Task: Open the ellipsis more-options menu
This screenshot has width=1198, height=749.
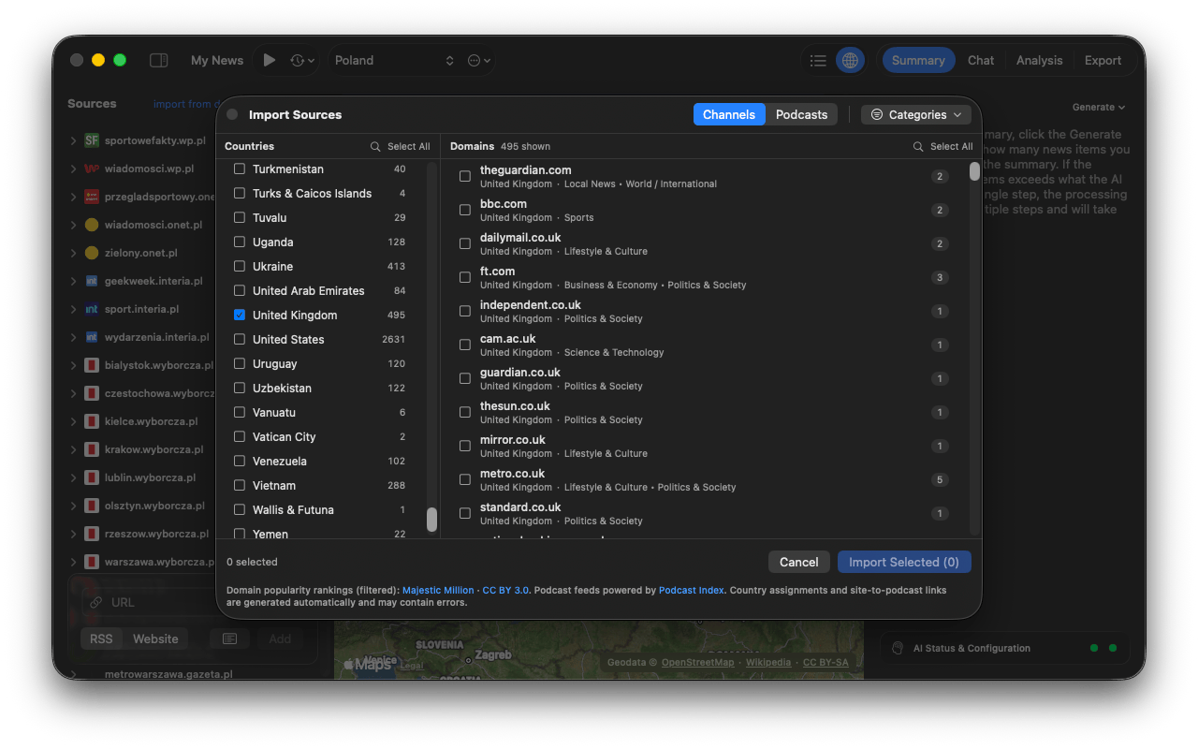Action: pyautogui.click(x=478, y=60)
